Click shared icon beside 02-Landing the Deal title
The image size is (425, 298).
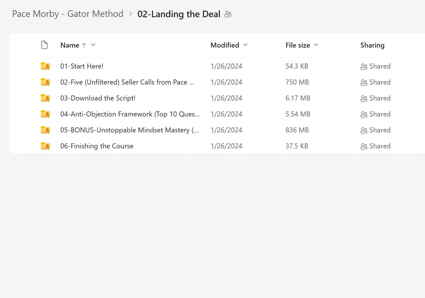tap(228, 14)
